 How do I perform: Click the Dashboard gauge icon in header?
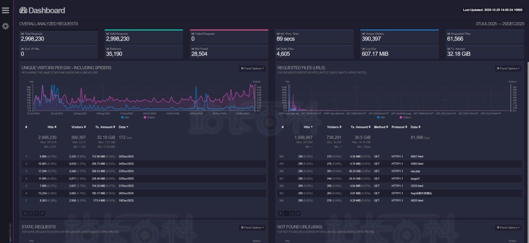point(23,10)
